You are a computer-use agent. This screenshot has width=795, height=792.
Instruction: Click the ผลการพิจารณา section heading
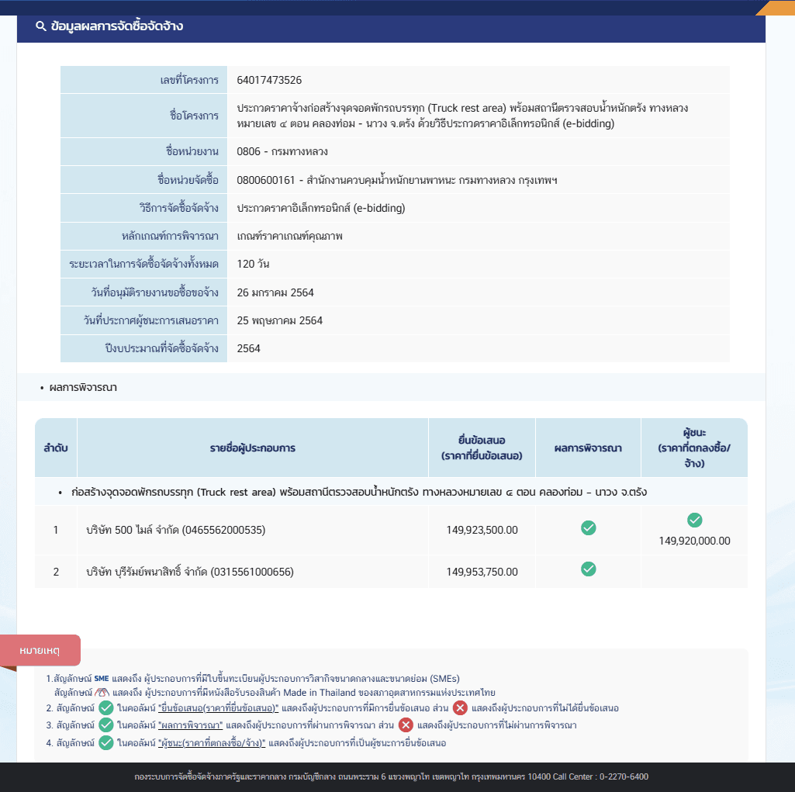pyautogui.click(x=83, y=387)
